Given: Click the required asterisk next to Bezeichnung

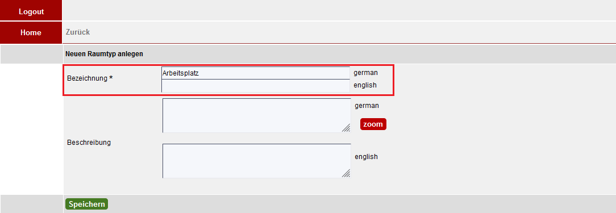Looking at the screenshot, I should coord(111,78).
